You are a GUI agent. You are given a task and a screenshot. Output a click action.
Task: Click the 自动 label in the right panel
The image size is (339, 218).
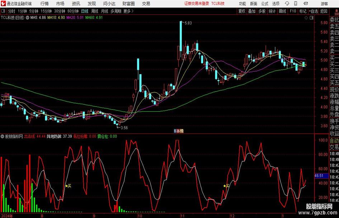point(334,141)
